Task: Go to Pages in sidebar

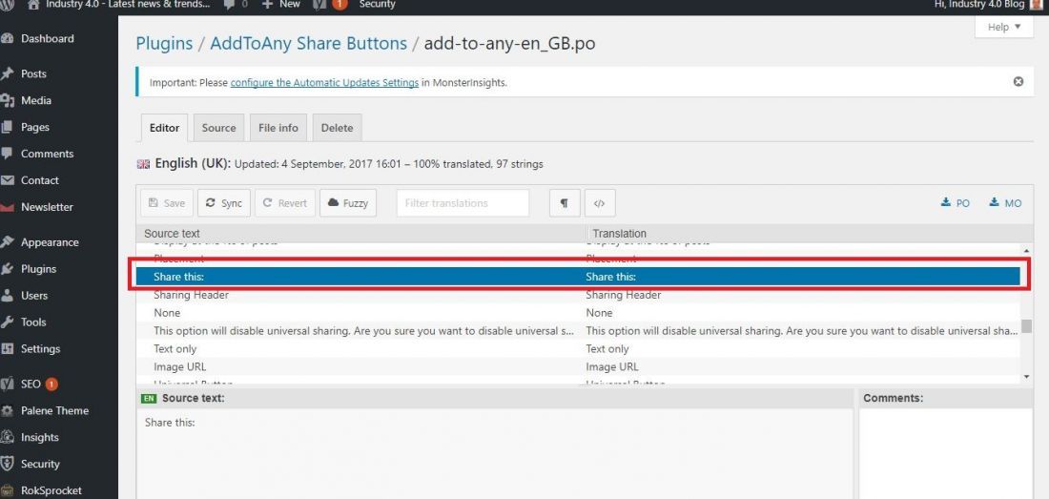Action: point(34,127)
